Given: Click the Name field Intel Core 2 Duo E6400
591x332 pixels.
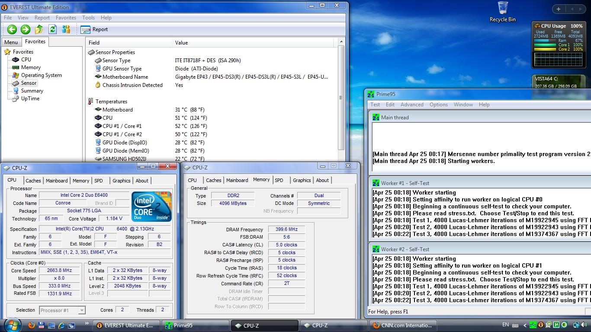Looking at the screenshot, I should point(84,195).
